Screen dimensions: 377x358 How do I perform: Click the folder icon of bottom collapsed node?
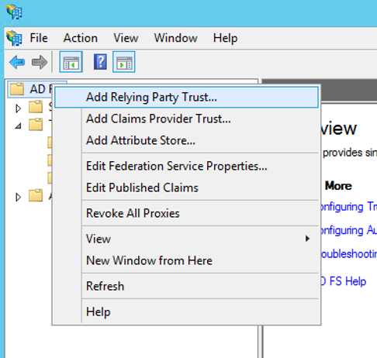pos(36,195)
